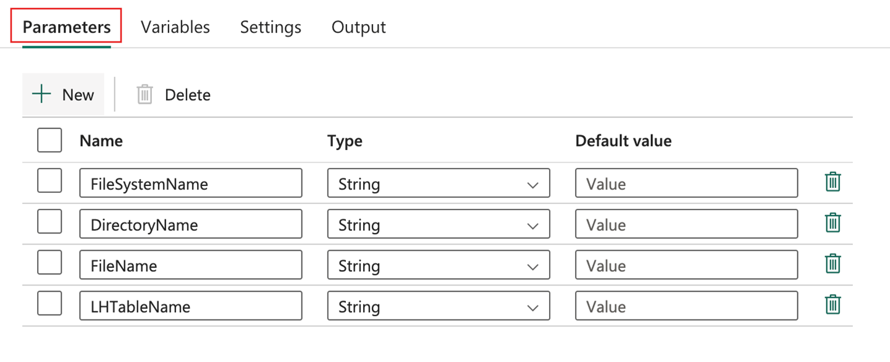View the Output tab
Screen dimensions: 890x362
point(358,27)
